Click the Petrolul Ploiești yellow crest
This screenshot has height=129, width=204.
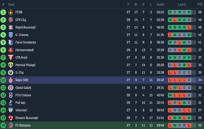point(11,65)
